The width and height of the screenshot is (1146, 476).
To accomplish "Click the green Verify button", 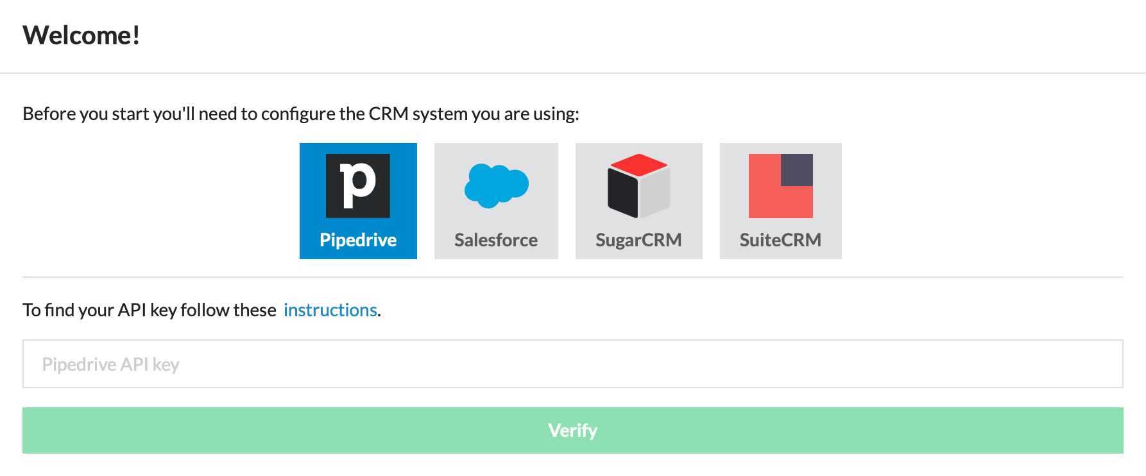I will pos(573,430).
